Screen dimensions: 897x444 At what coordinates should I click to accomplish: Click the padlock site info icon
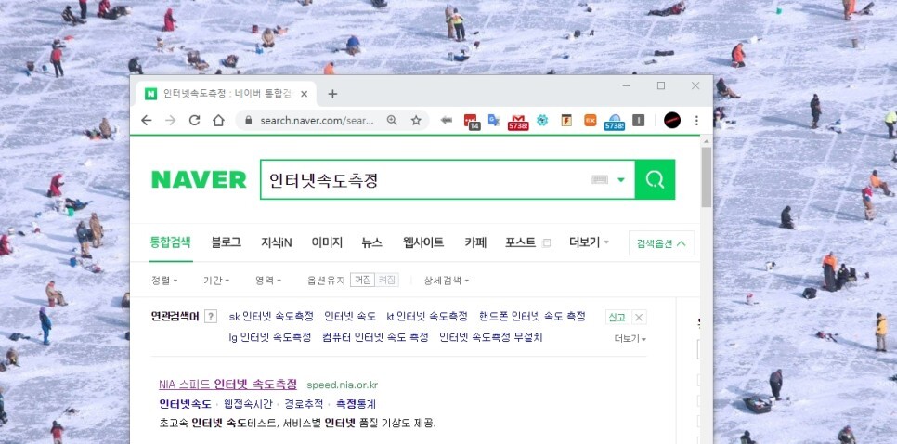coord(248,121)
